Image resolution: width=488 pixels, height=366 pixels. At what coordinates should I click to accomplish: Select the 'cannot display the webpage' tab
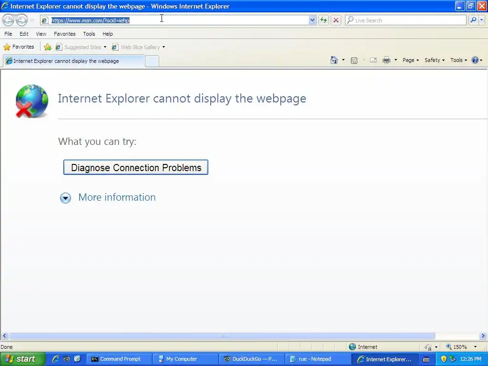[x=74, y=61]
